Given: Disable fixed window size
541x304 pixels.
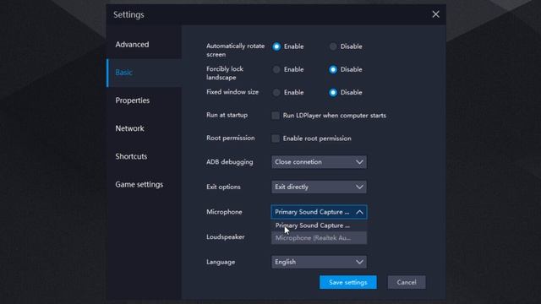Looking at the screenshot, I should pyautogui.click(x=333, y=92).
